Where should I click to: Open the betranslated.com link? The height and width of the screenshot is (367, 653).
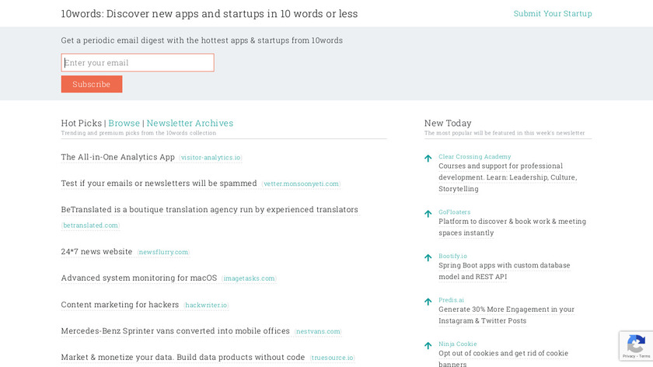coord(90,225)
